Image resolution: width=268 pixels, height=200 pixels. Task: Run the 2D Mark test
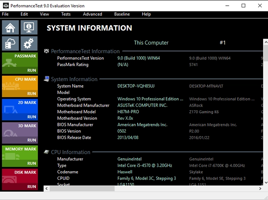(32, 117)
